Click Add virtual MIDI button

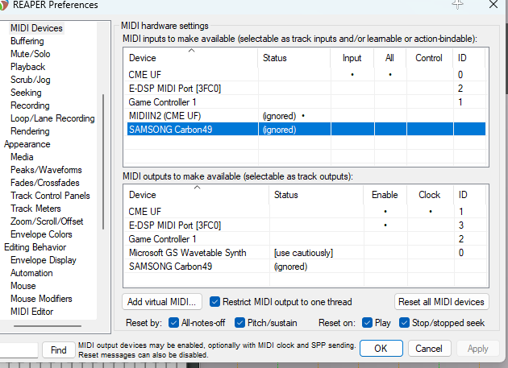[x=162, y=302]
